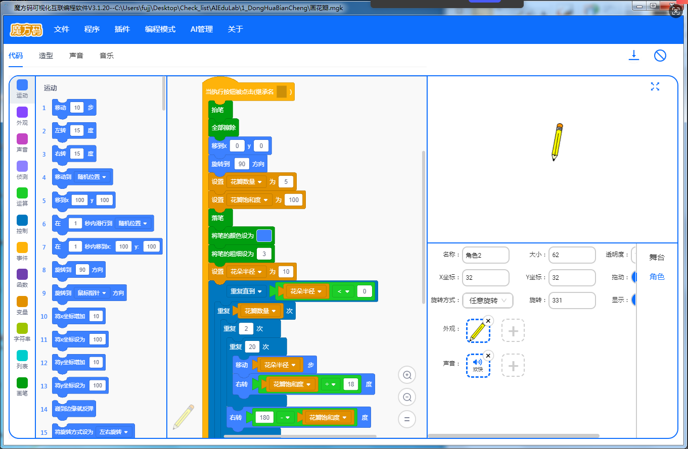The image size is (688, 449).
Task: Switch to the 代码 tab
Action: tap(16, 56)
